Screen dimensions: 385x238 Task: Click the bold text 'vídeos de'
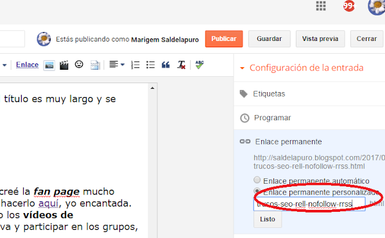coord(48,215)
